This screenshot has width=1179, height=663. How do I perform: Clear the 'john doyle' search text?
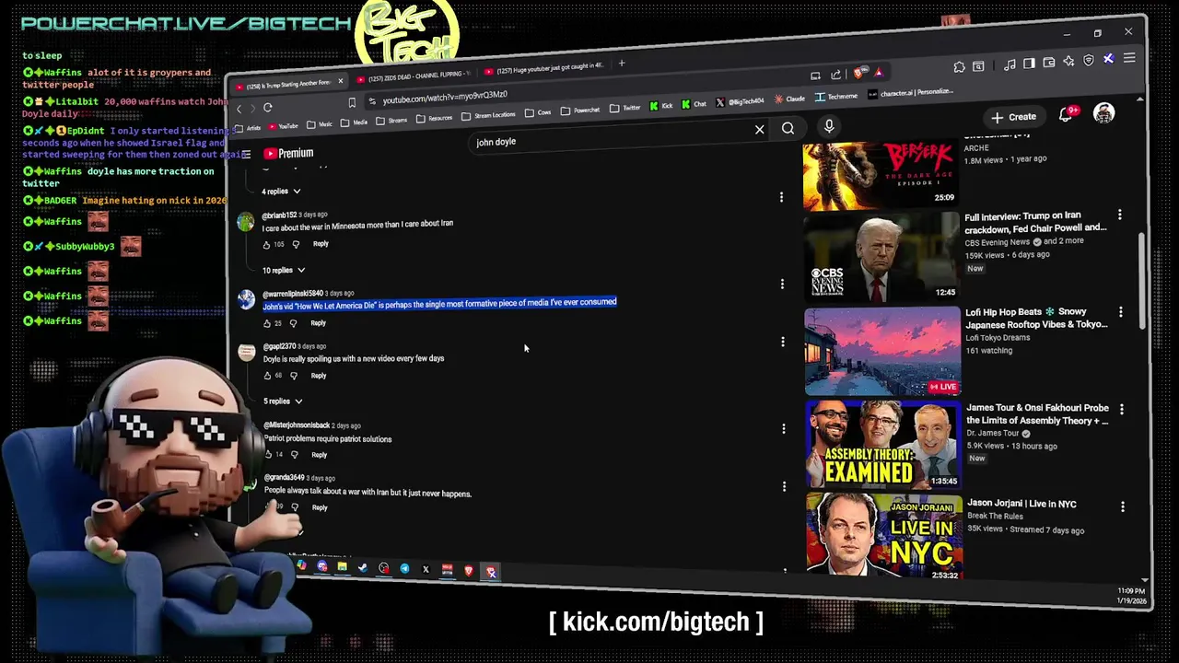point(760,130)
